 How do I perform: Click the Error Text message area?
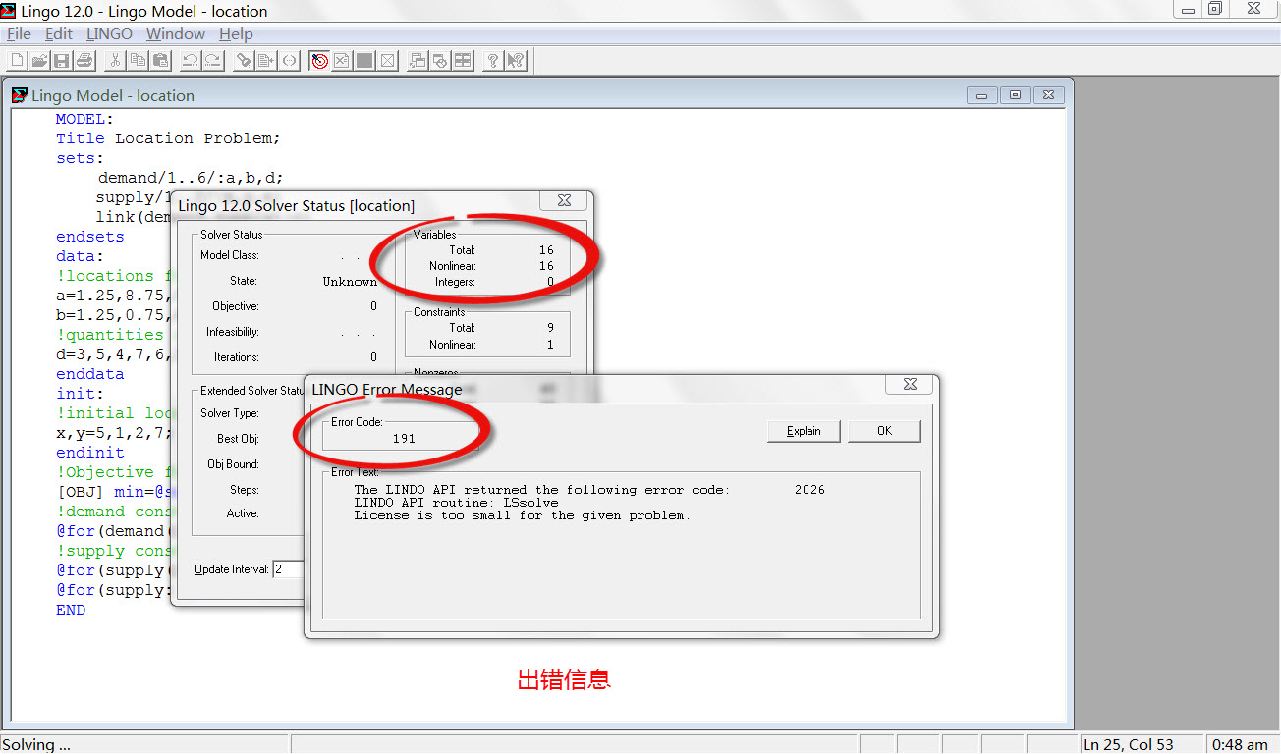[622, 545]
